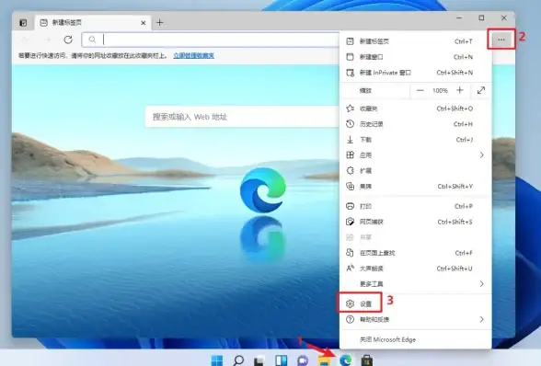Click the favorites star icon in menu
This screenshot has height=366, width=541.
(350, 109)
